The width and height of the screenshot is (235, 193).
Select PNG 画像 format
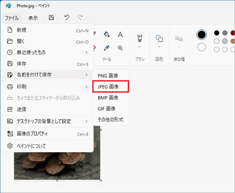tap(111, 75)
